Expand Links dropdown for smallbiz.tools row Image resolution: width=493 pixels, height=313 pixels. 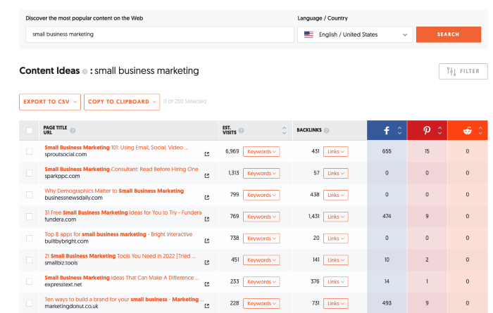[x=335, y=260]
